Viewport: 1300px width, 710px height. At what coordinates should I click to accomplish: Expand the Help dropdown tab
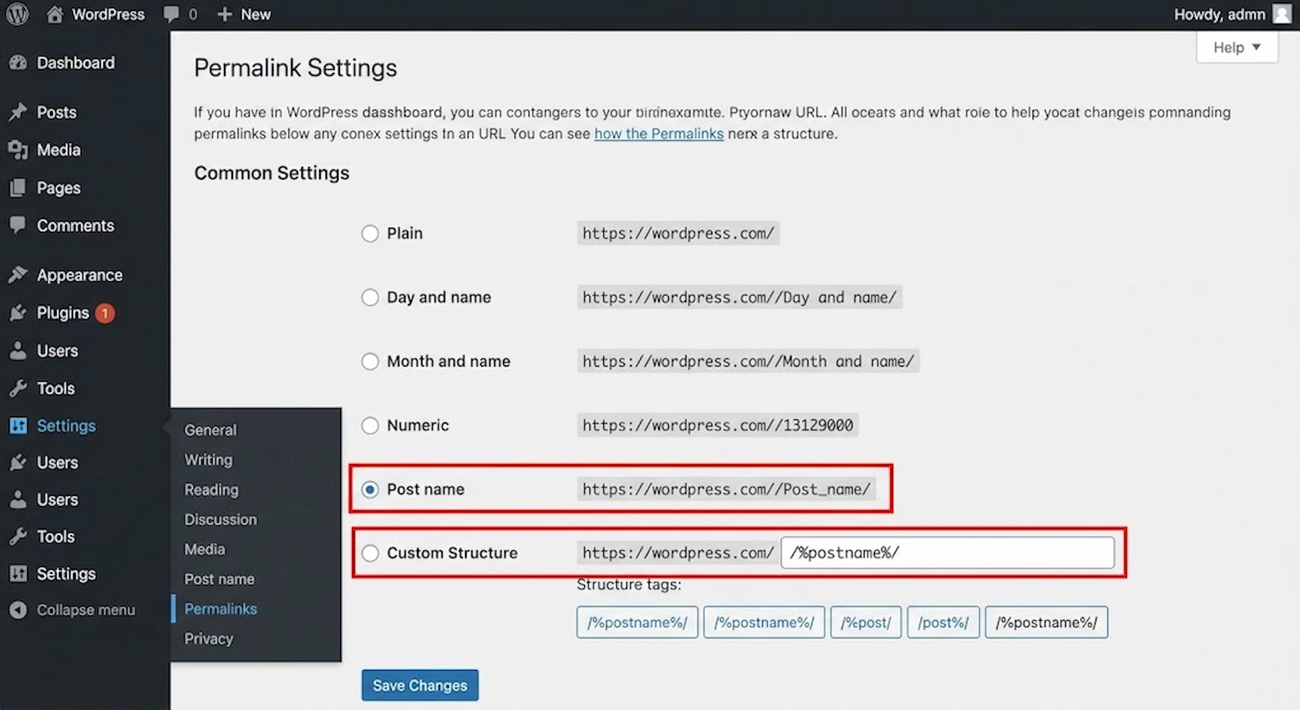1236,47
